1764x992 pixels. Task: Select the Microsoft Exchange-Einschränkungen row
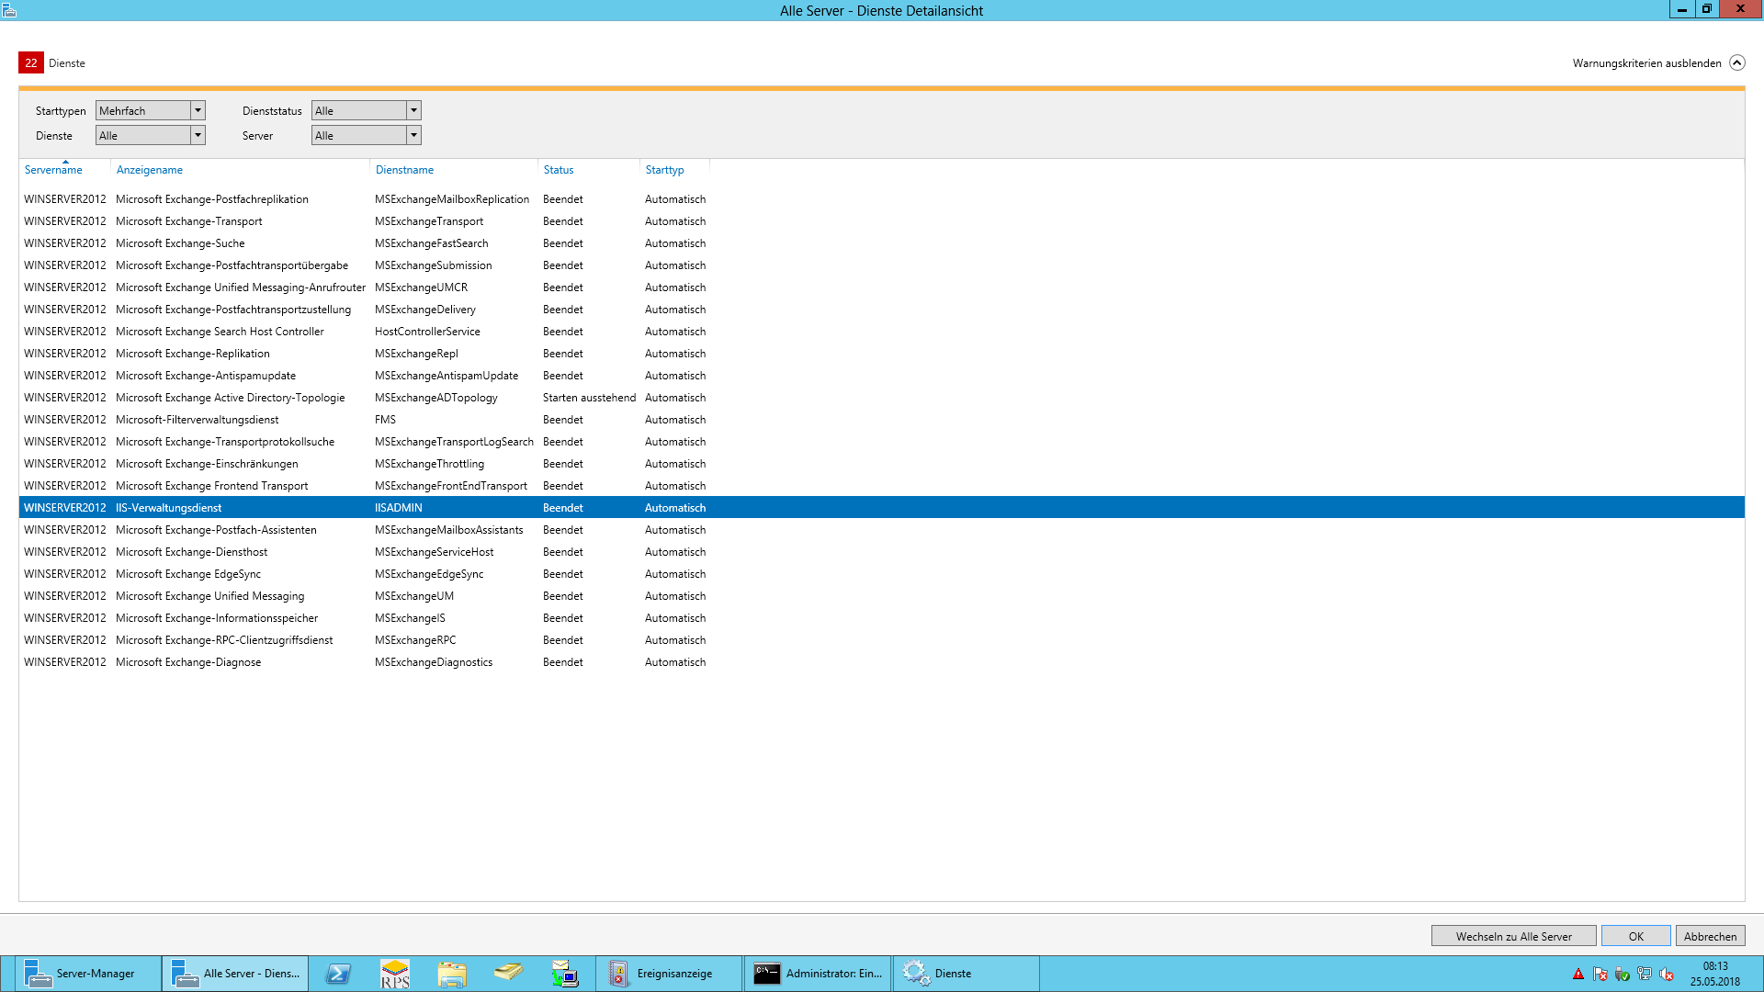click(x=882, y=464)
